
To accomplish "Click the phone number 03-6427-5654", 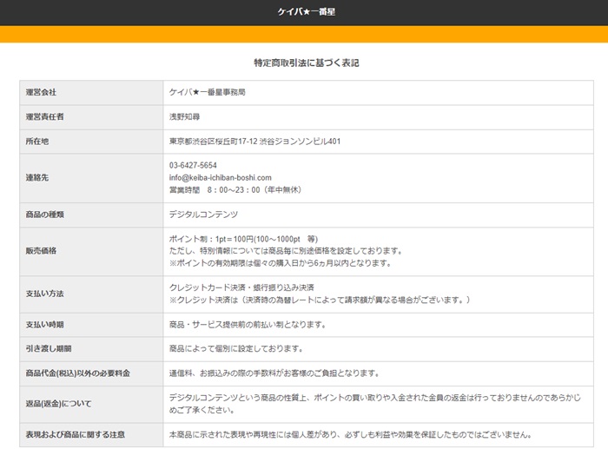I will (193, 165).
